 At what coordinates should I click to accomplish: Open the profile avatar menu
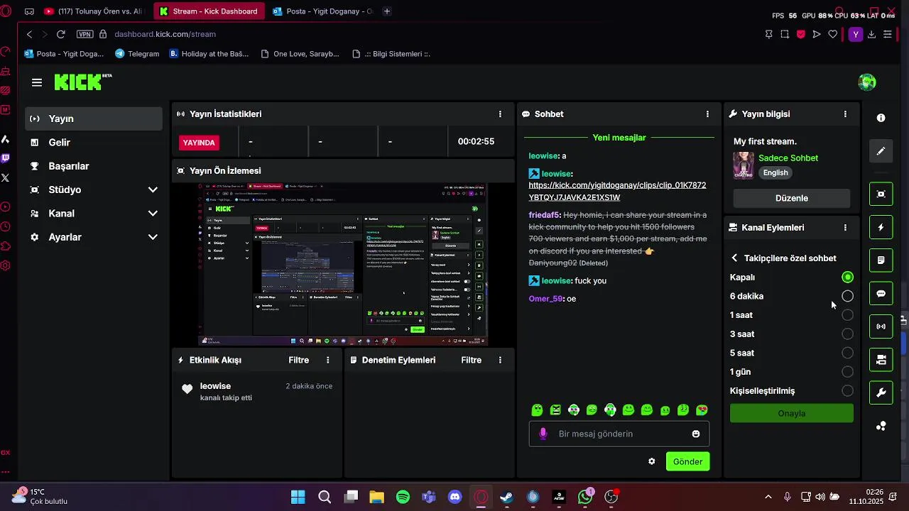(x=867, y=82)
